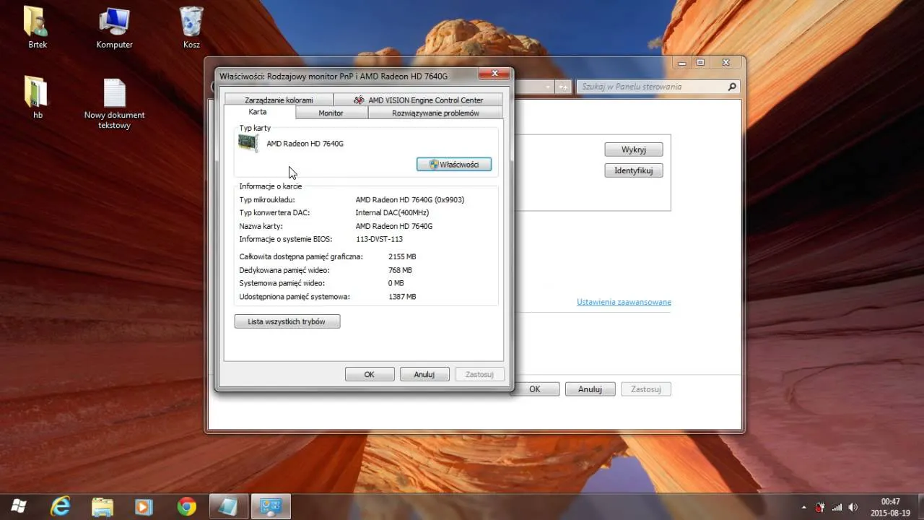Screen dimensions: 924x520
Task: Launch Google Chrome from taskbar
Action: tap(186, 506)
